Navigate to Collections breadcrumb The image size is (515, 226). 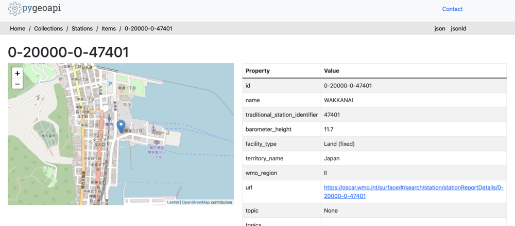point(48,29)
